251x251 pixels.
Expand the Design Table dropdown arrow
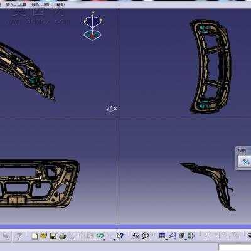[166, 240]
